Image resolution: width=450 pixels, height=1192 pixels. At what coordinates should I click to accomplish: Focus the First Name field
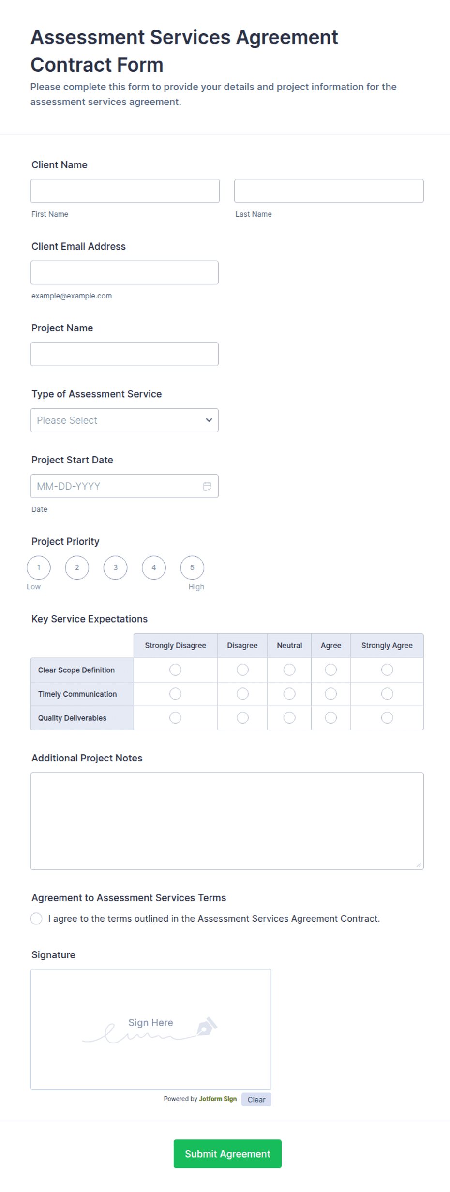[125, 191]
